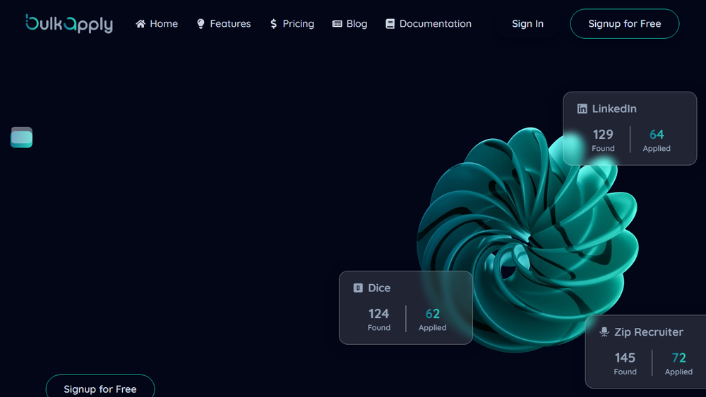Screen dimensions: 706x397
Task: Open the Pricing page
Action: (x=292, y=24)
